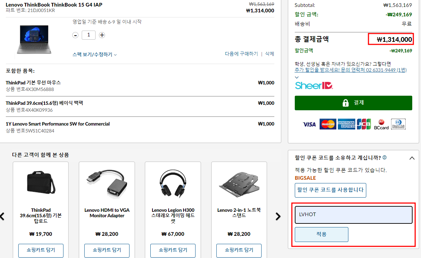The width and height of the screenshot is (421, 258).
Task: Click the SheerID logo
Action: (x=314, y=86)
